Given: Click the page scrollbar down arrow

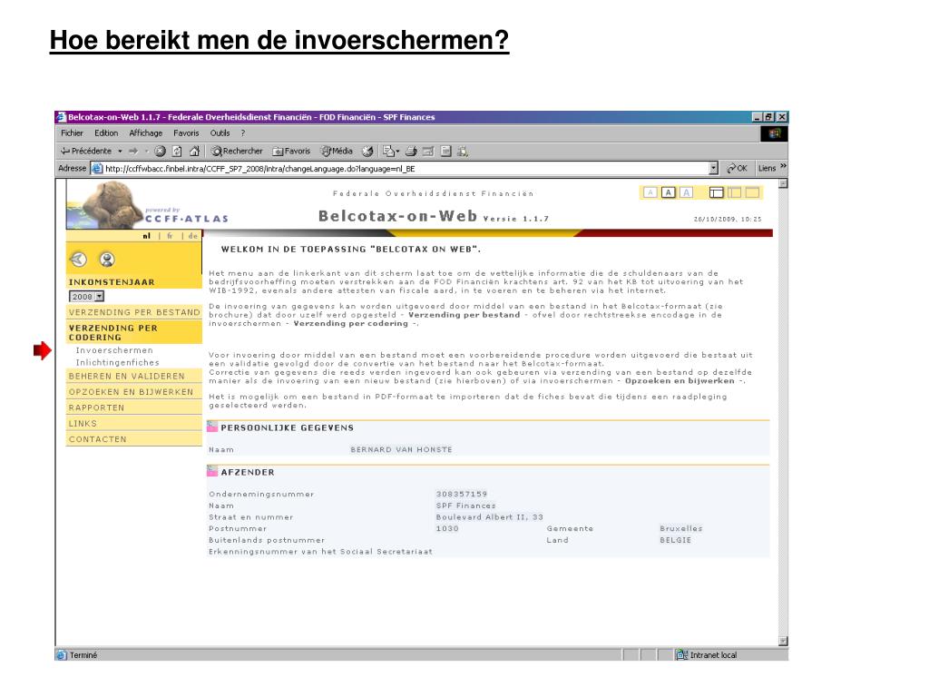Looking at the screenshot, I should coord(783,641).
